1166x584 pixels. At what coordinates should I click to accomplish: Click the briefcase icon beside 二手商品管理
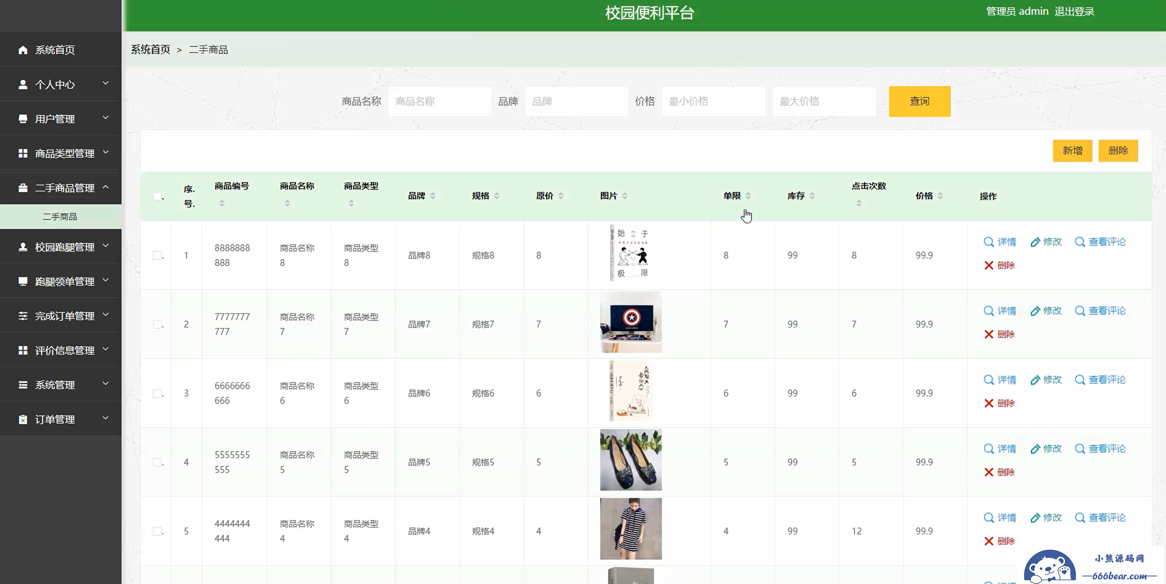(x=23, y=188)
